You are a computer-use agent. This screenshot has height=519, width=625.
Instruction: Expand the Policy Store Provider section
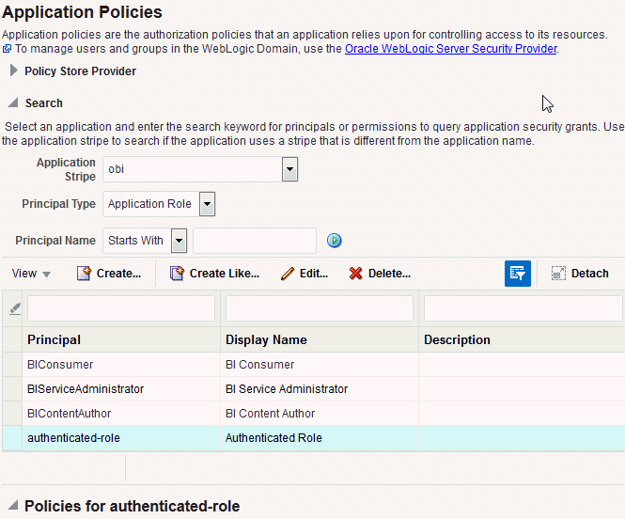[14, 71]
